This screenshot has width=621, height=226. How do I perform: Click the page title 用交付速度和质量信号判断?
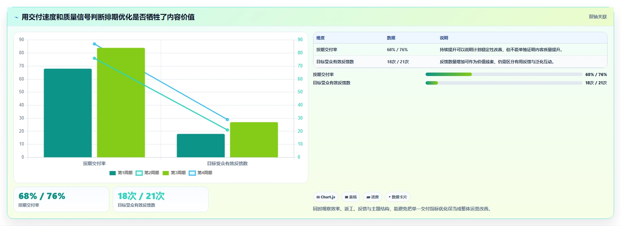(x=108, y=17)
